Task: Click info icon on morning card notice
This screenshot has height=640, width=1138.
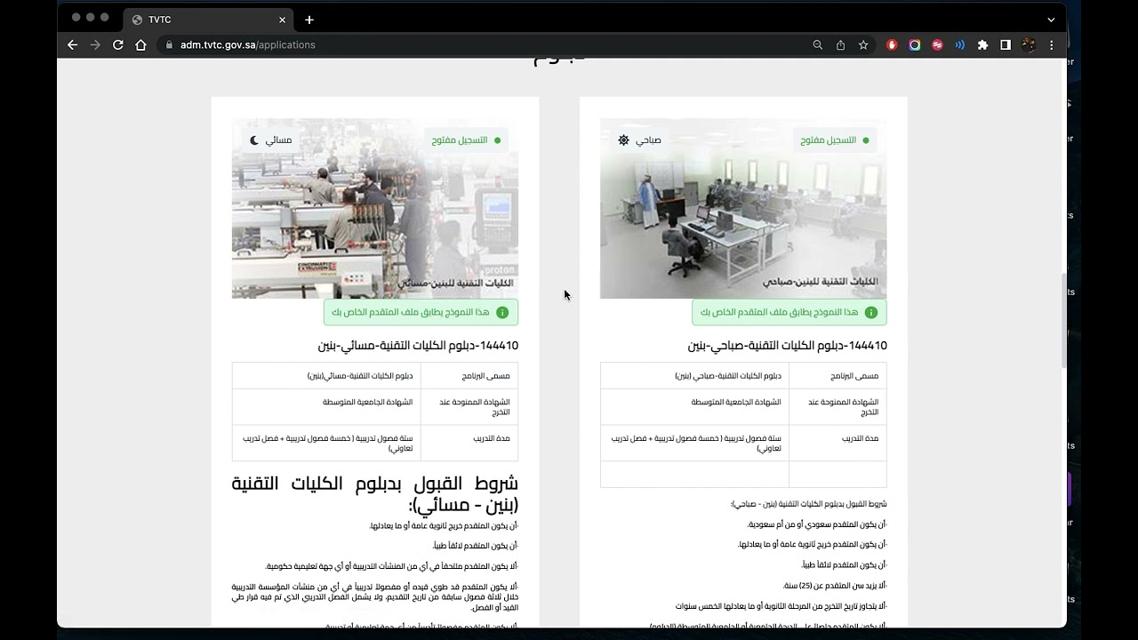Action: pos(871,312)
